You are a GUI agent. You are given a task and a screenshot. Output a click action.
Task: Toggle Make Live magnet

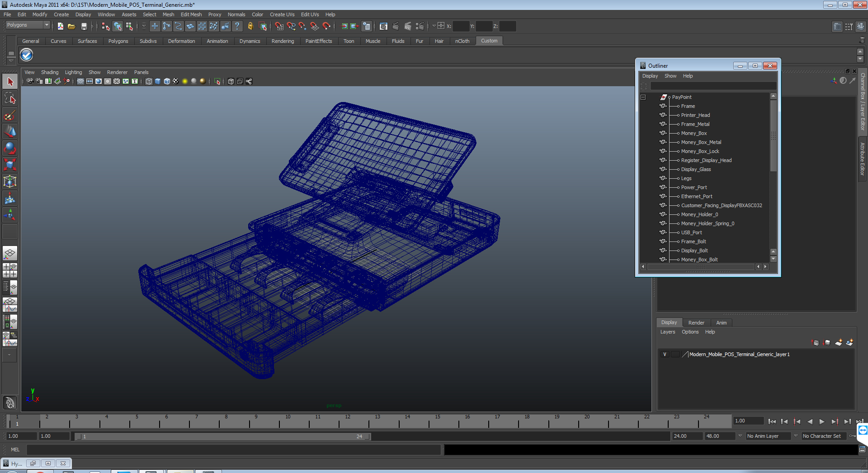tap(326, 26)
